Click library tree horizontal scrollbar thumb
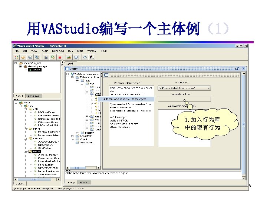 coord(34,179)
